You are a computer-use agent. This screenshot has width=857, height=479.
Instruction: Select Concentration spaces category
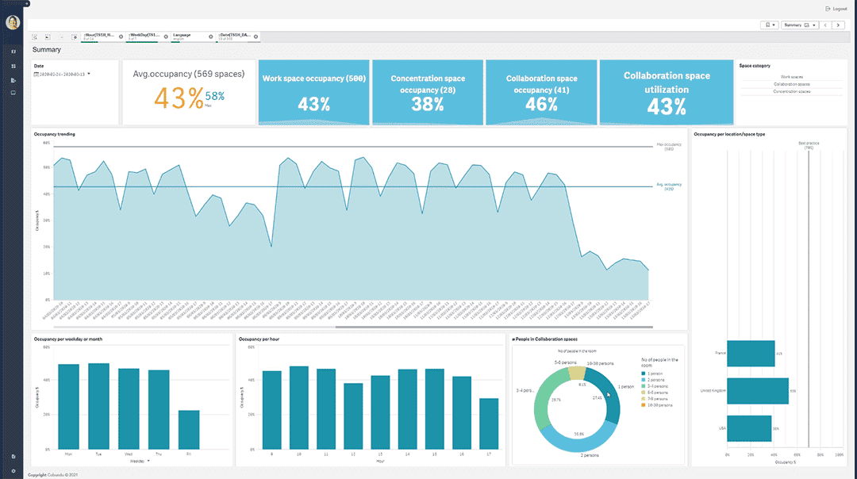(791, 92)
